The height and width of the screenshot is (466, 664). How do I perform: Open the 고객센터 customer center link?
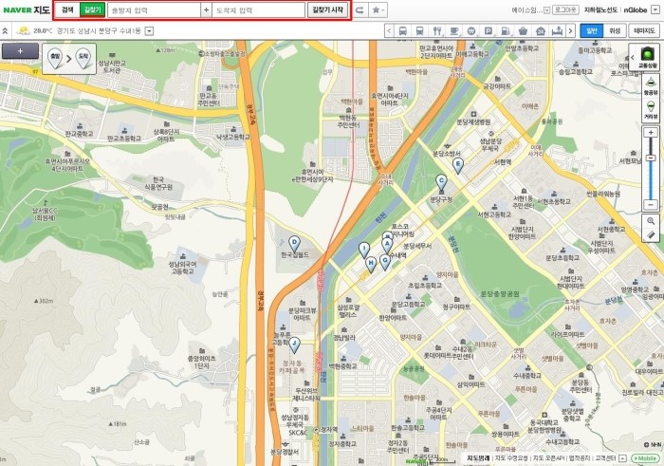click(x=605, y=458)
